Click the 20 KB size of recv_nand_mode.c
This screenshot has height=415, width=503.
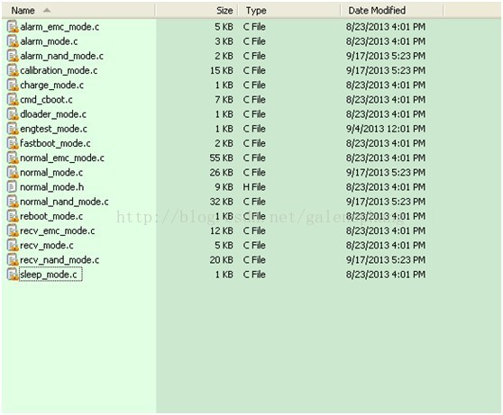pos(222,260)
